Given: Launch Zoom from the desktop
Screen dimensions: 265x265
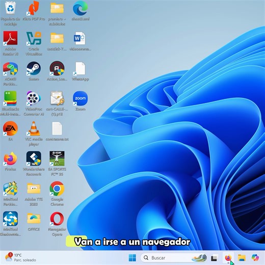Looking at the screenshot, I should point(81,98).
